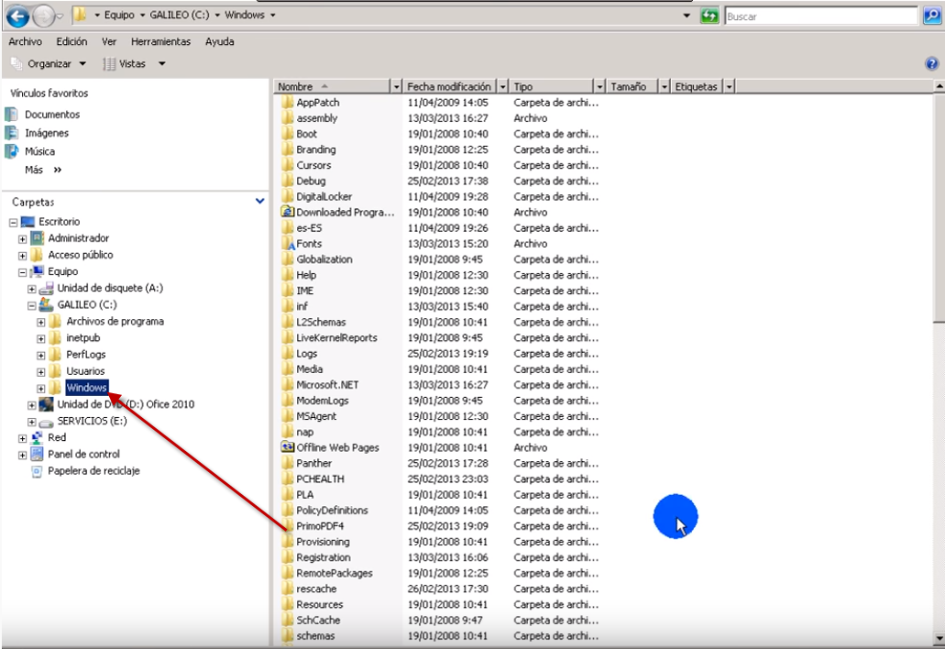Collapse the GALILEO (C:) tree node
The width and height of the screenshot is (945, 649).
point(32,305)
